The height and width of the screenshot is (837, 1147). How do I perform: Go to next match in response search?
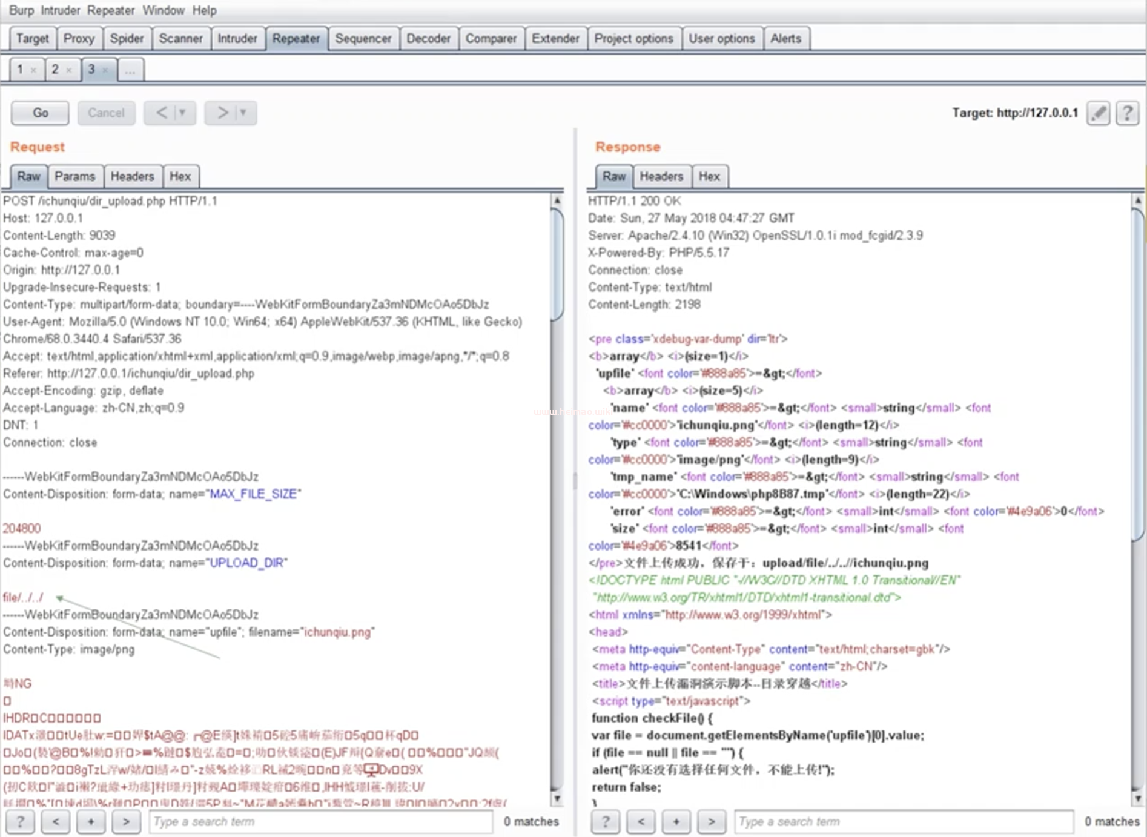pyautogui.click(x=712, y=822)
